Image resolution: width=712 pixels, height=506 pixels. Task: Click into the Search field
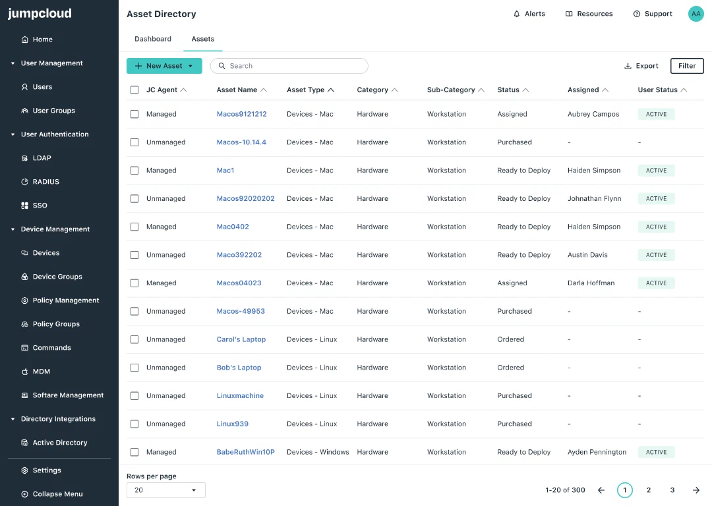(289, 66)
